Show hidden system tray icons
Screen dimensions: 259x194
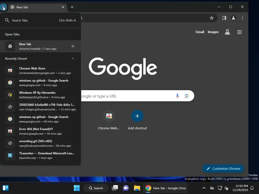click(204, 188)
